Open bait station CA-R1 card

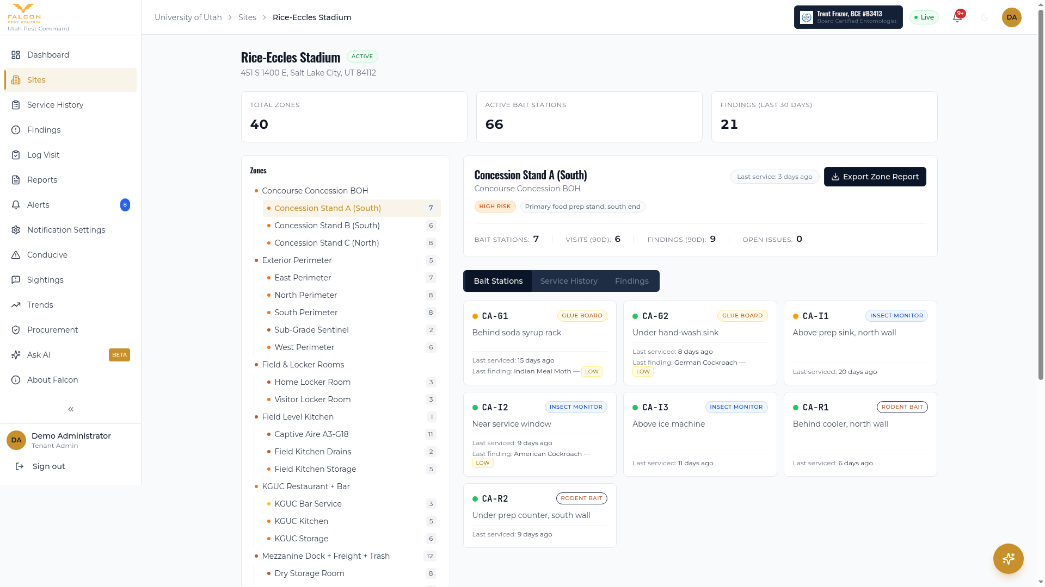point(860,434)
